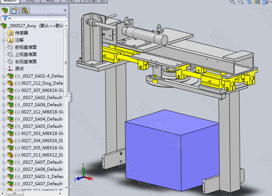This screenshot has height=196, width=272.
Task: Click the 0027_212_Dog part icon
Action: tap(10, 83)
